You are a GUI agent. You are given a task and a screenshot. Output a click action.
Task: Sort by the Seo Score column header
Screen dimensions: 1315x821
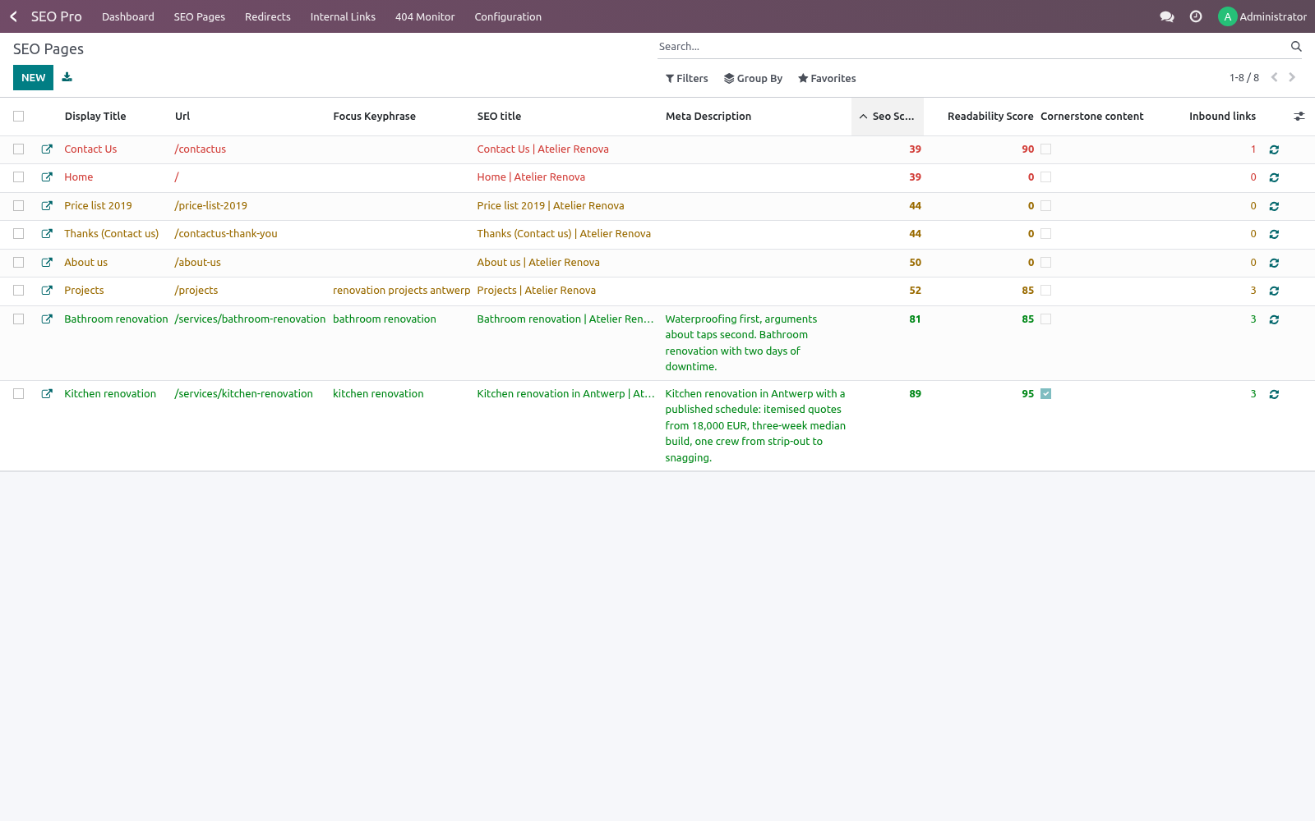coord(888,117)
